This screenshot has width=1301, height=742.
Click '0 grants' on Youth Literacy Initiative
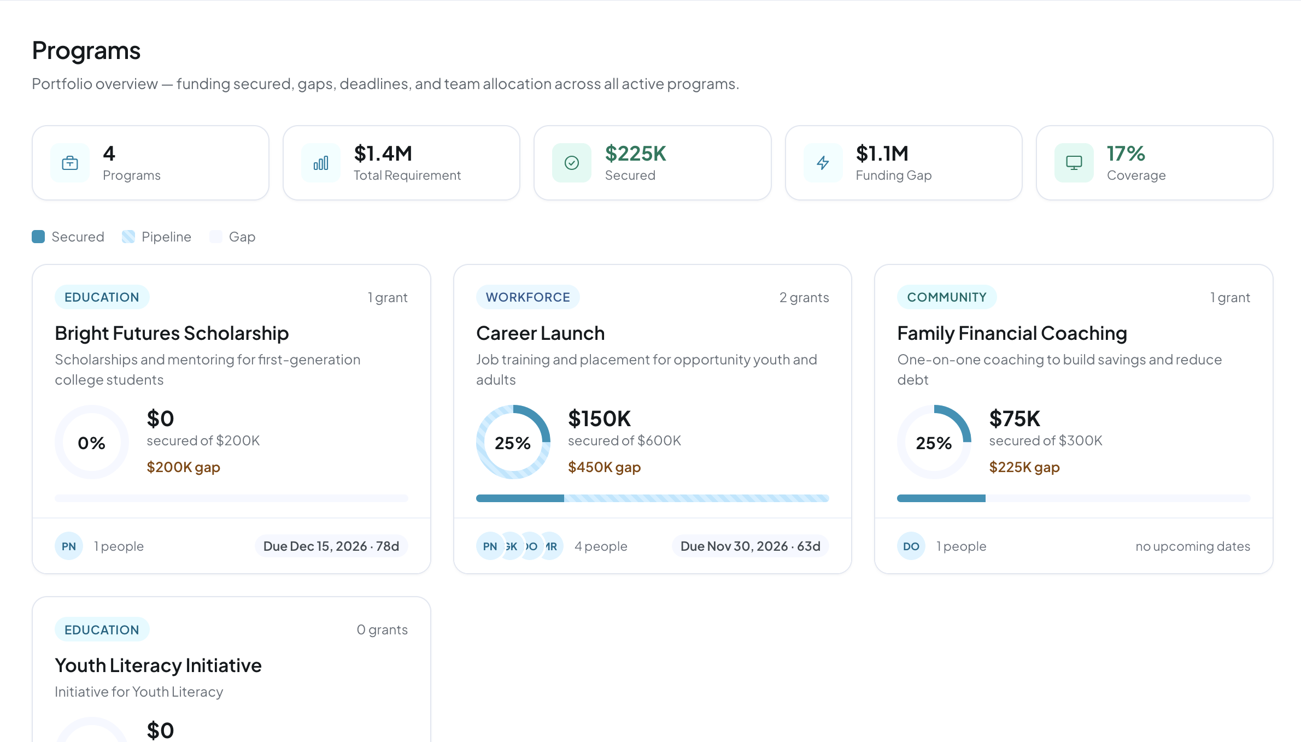click(382, 629)
